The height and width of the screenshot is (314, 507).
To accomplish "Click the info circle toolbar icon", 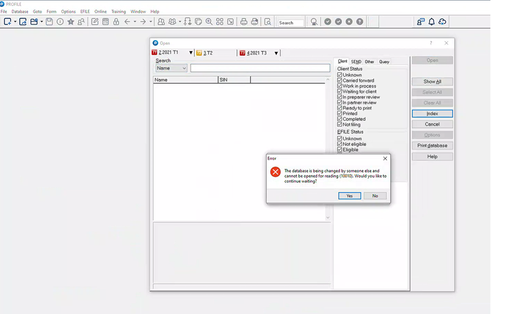I will click(x=60, y=22).
